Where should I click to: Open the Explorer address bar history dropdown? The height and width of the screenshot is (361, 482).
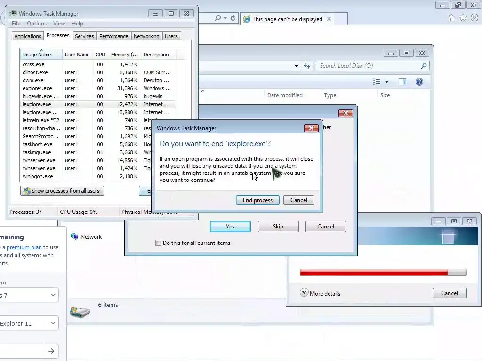pos(296,66)
